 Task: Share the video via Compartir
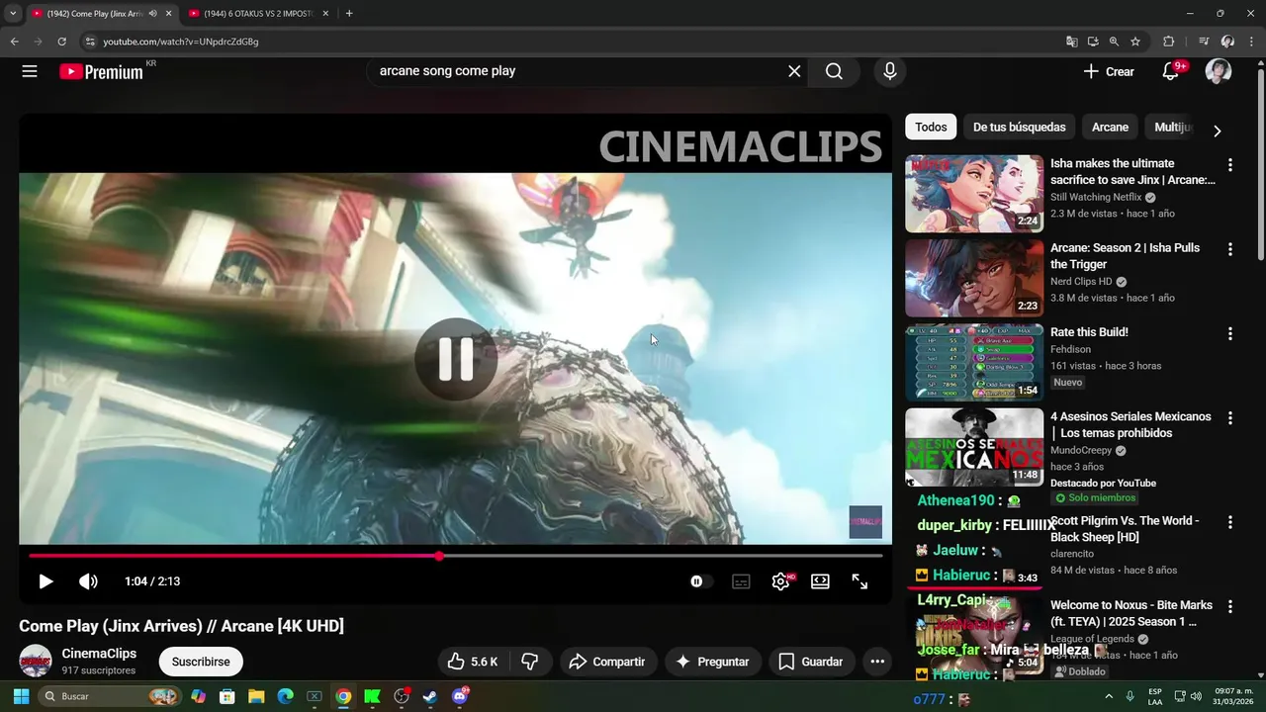[607, 662]
